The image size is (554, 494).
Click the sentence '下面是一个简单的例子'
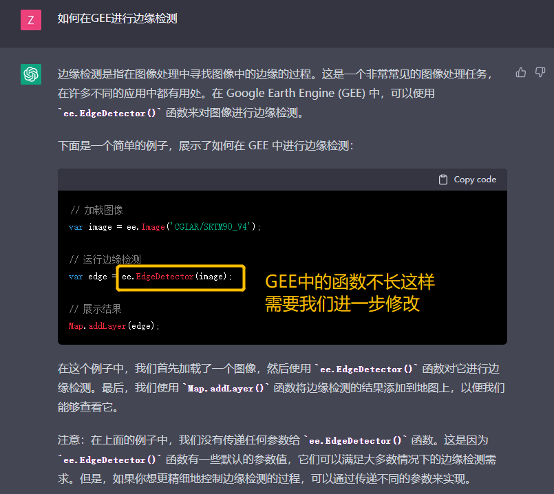click(112, 145)
